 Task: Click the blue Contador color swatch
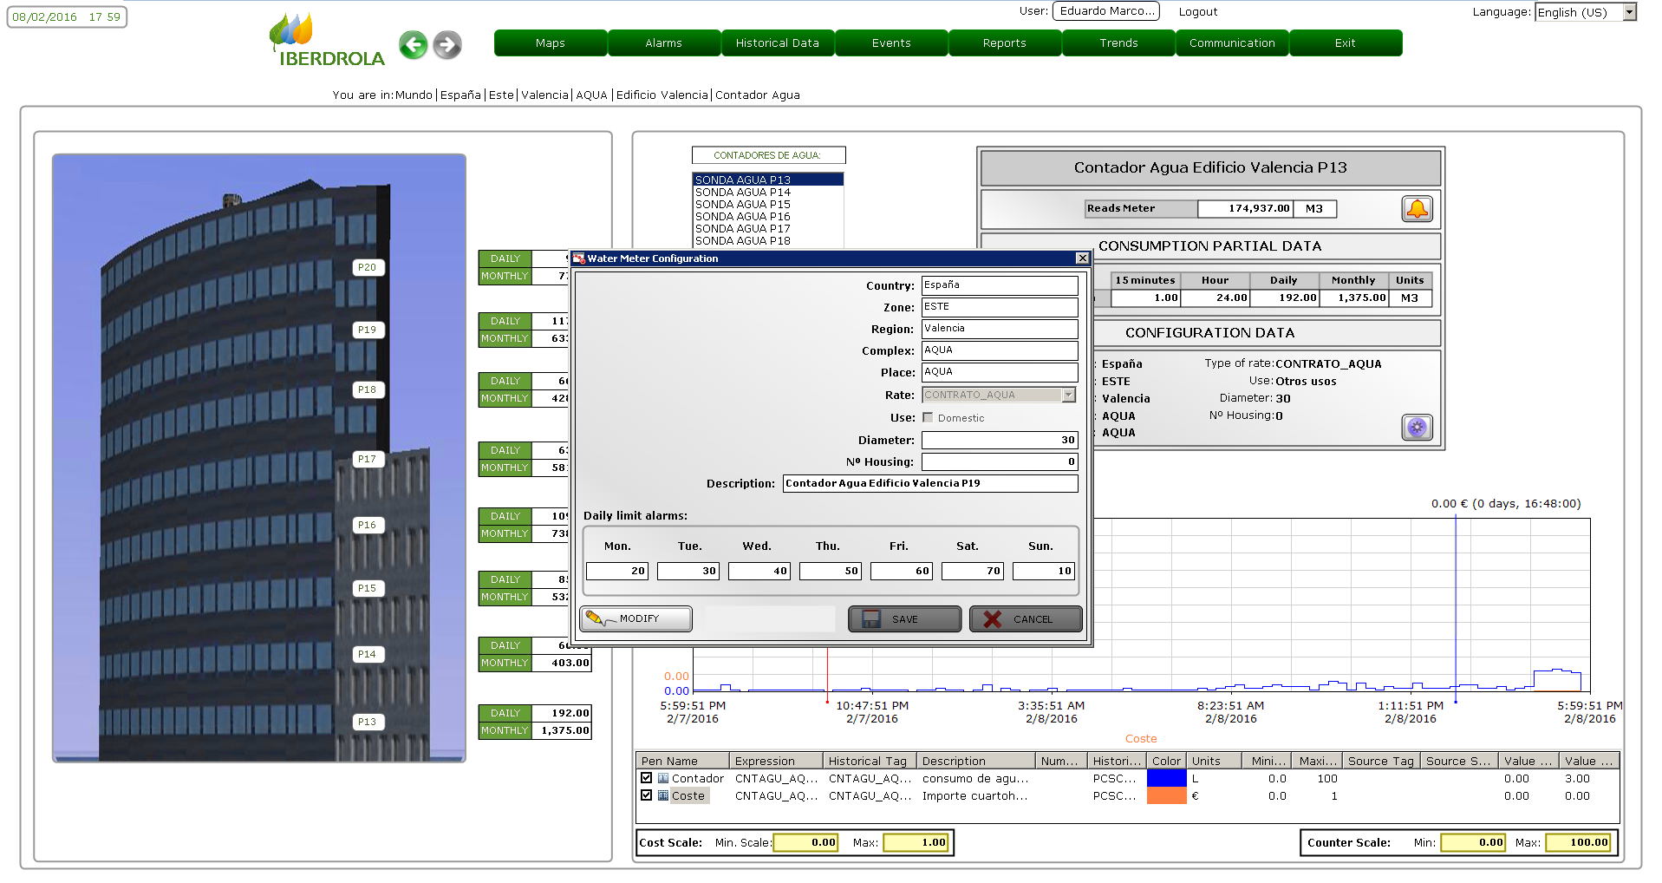click(x=1166, y=778)
